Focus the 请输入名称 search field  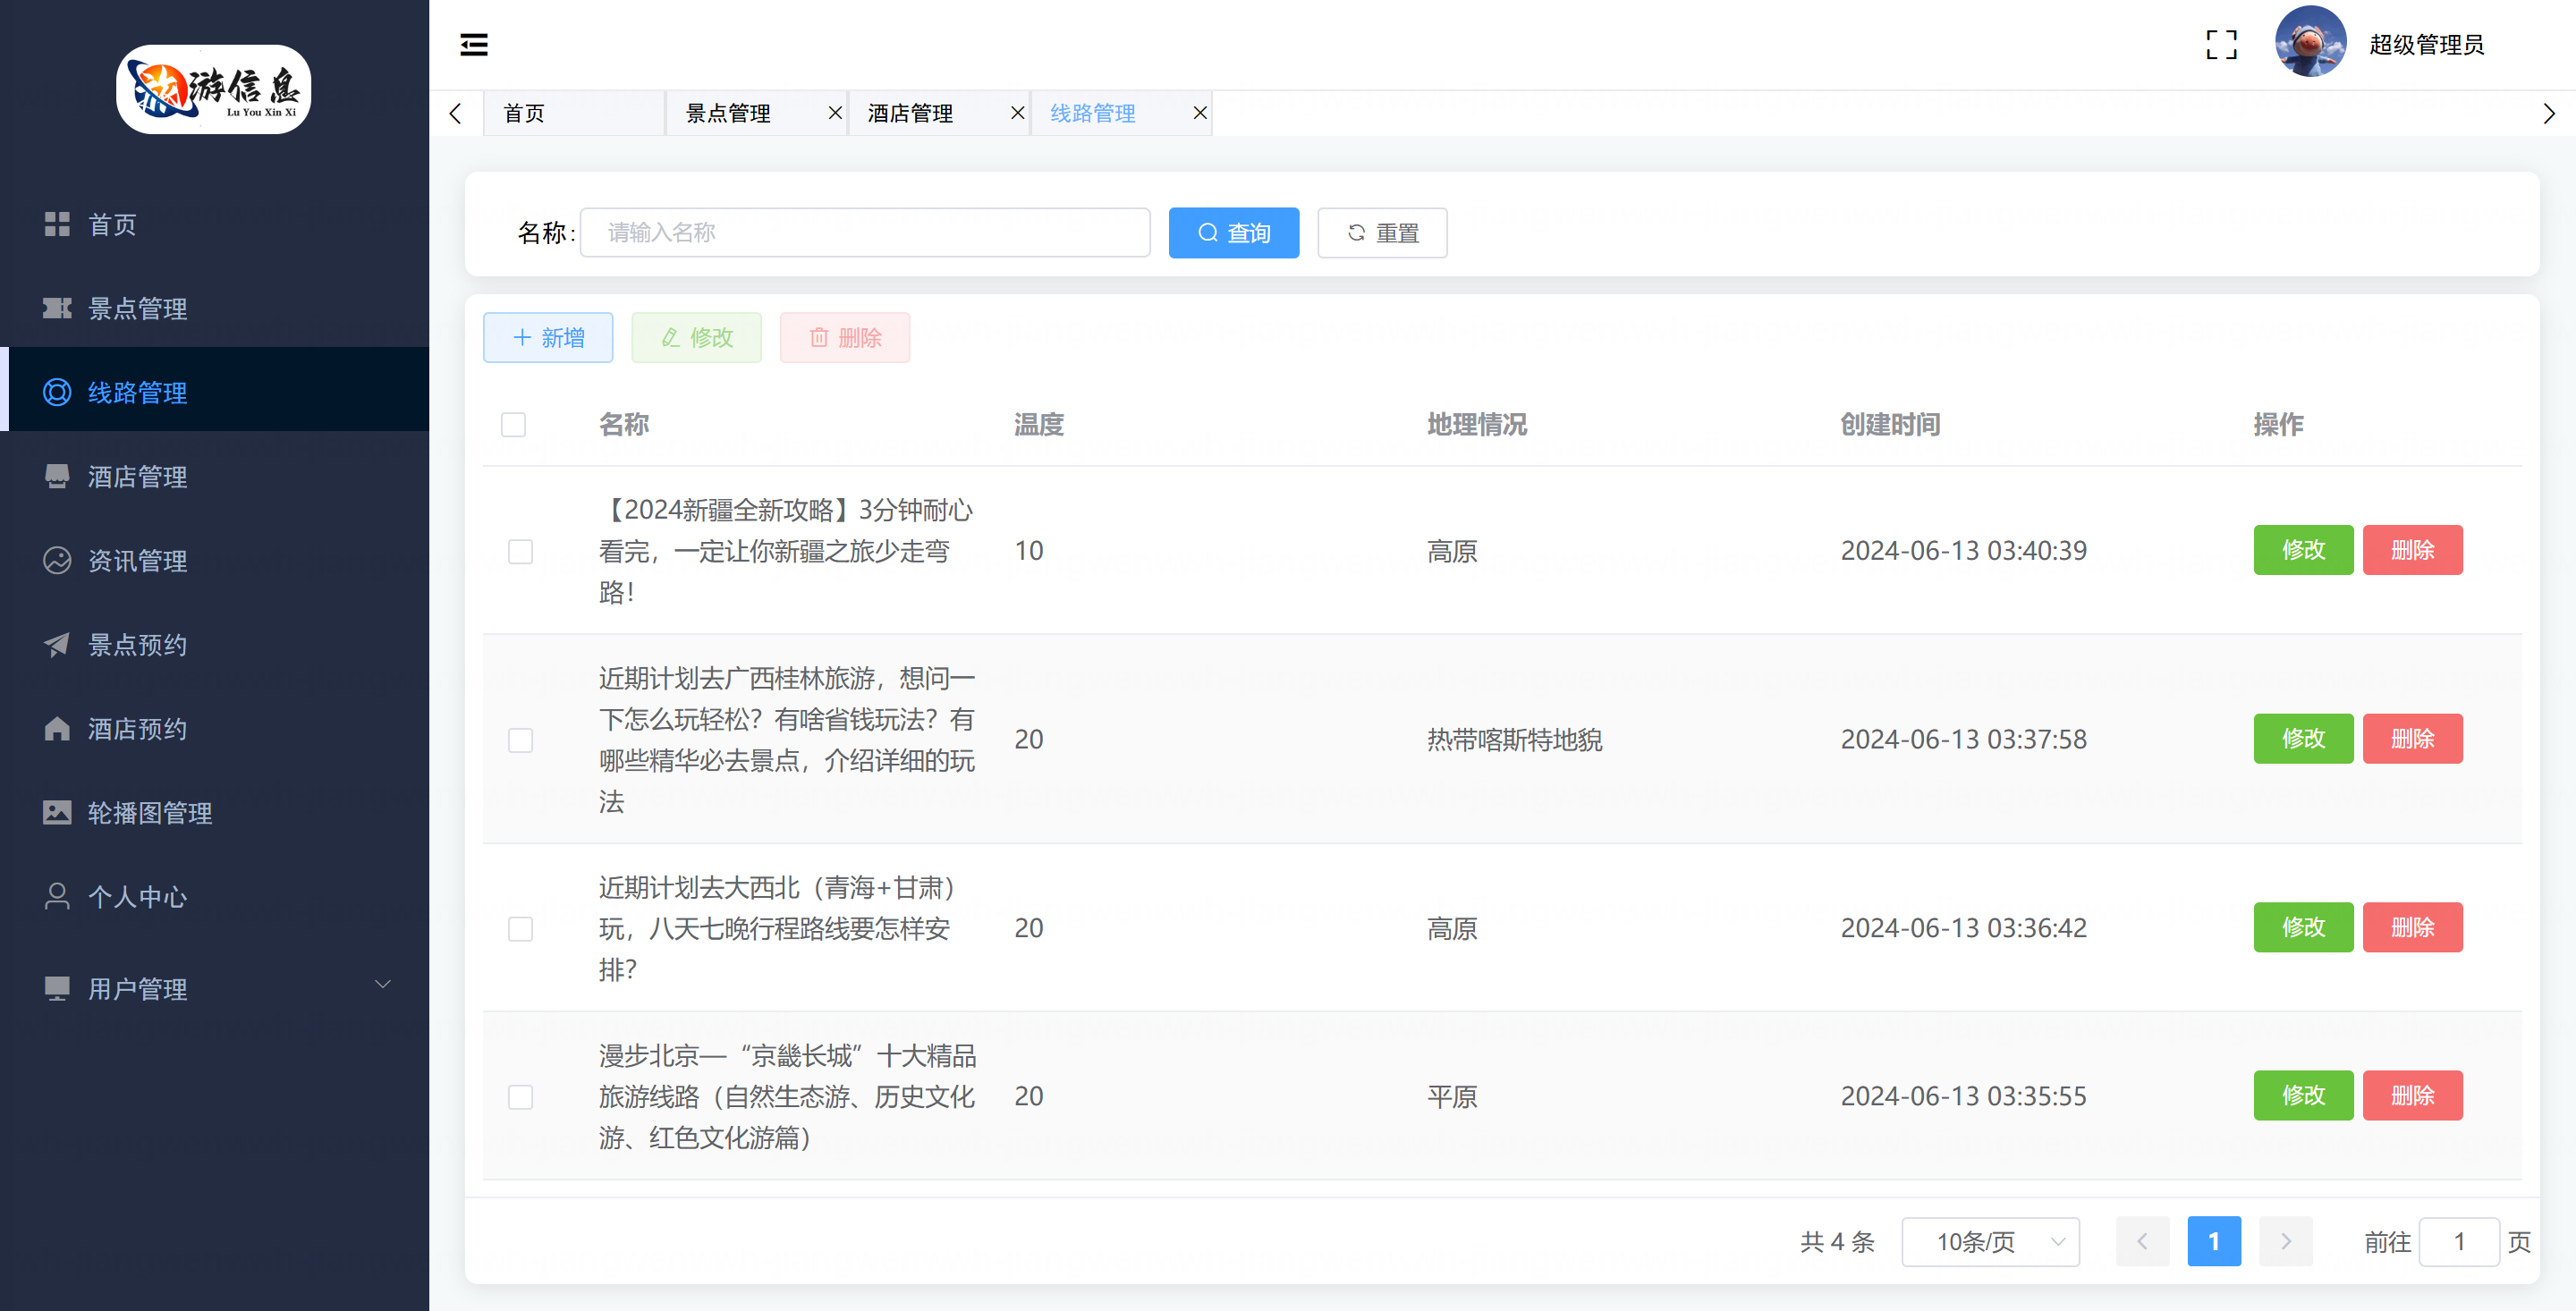pyautogui.click(x=864, y=233)
